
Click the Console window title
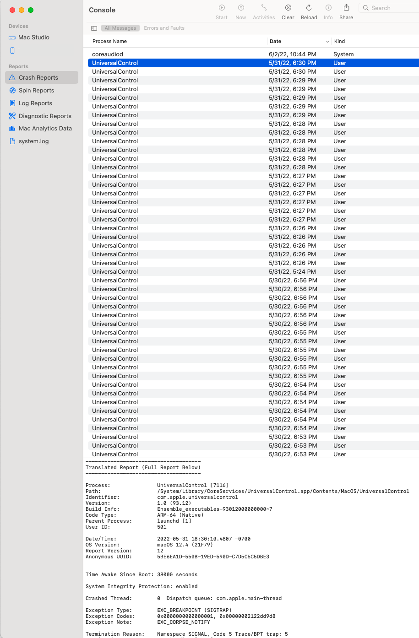pyautogui.click(x=102, y=10)
